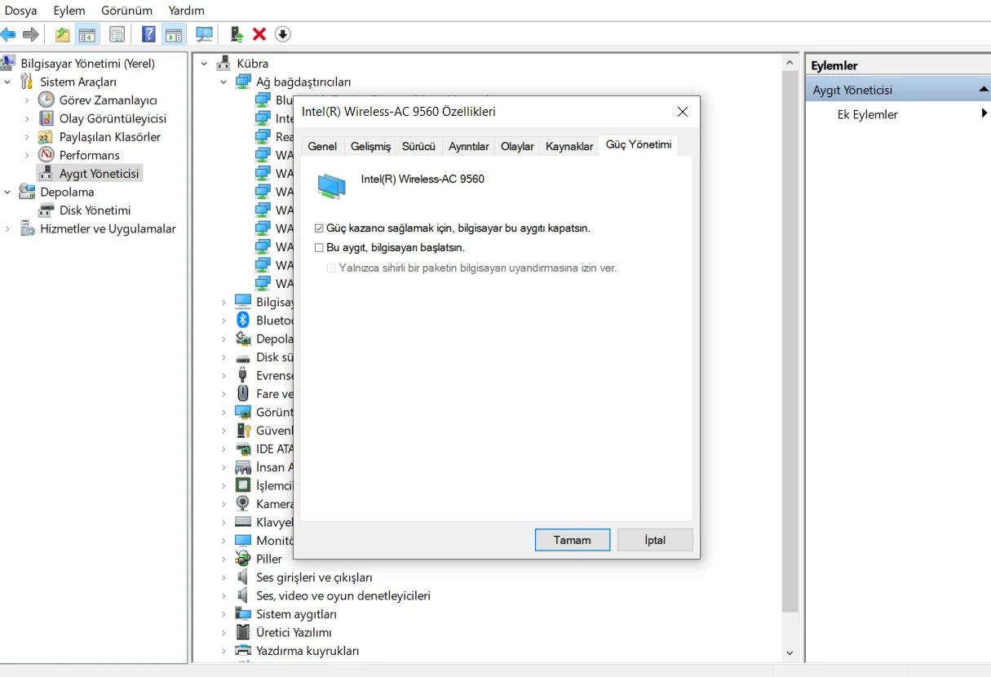
Task: Click the Fare mouse category icon
Action: 243,394
